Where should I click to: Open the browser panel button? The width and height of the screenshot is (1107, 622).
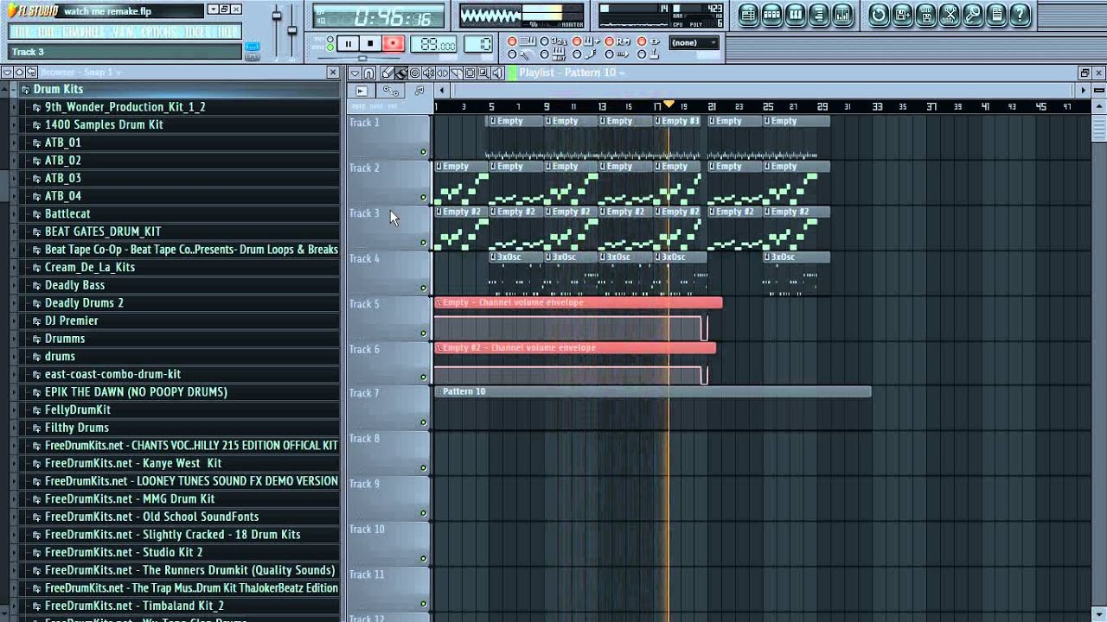click(818, 15)
